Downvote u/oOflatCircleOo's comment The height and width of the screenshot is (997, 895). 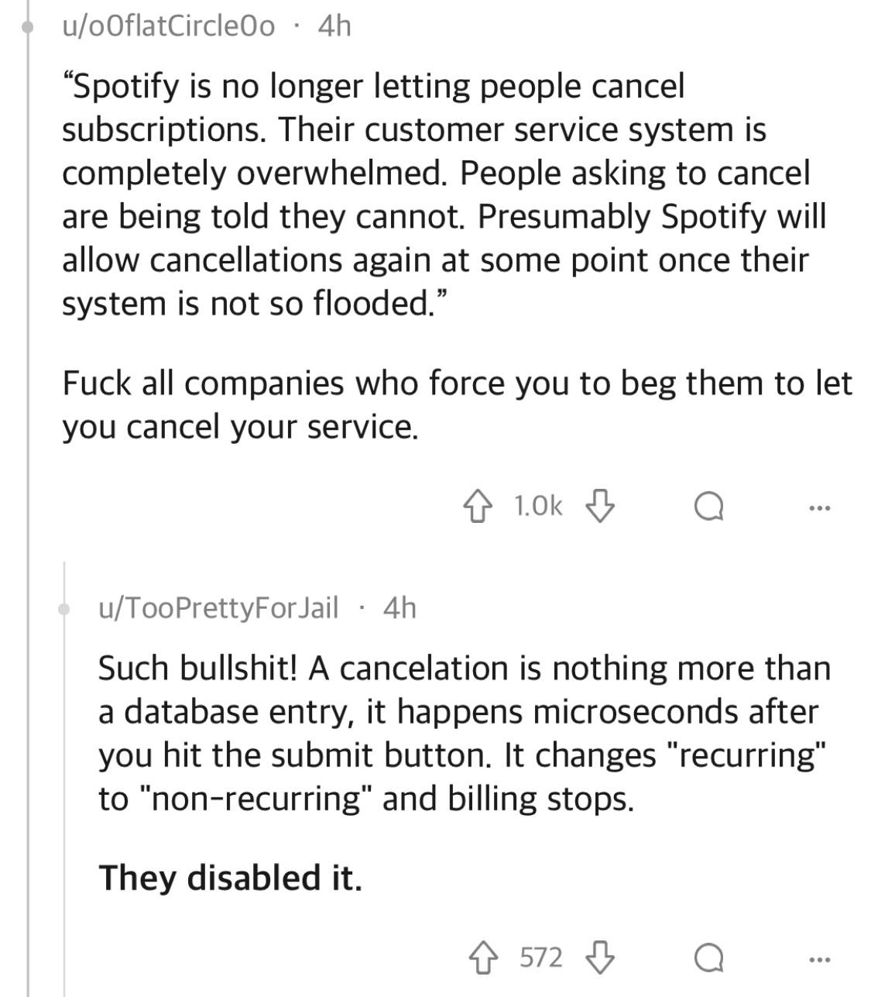tap(601, 507)
